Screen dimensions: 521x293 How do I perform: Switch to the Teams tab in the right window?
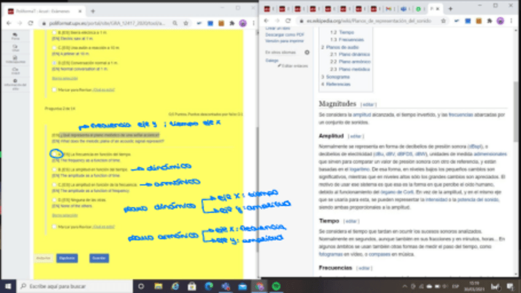coord(404,9)
